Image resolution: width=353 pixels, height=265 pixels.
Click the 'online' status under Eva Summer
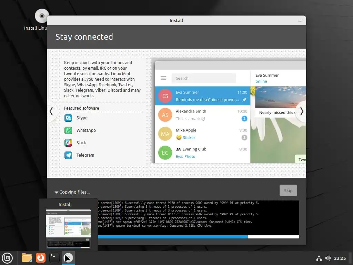click(261, 81)
